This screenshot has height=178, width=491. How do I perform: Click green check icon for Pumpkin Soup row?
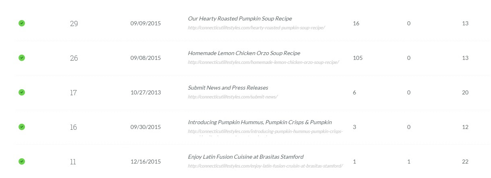point(22,23)
